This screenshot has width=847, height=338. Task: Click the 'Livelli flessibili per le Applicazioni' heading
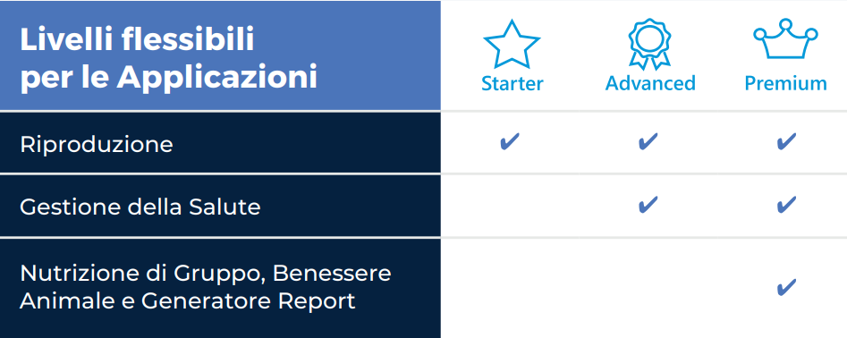point(168,58)
